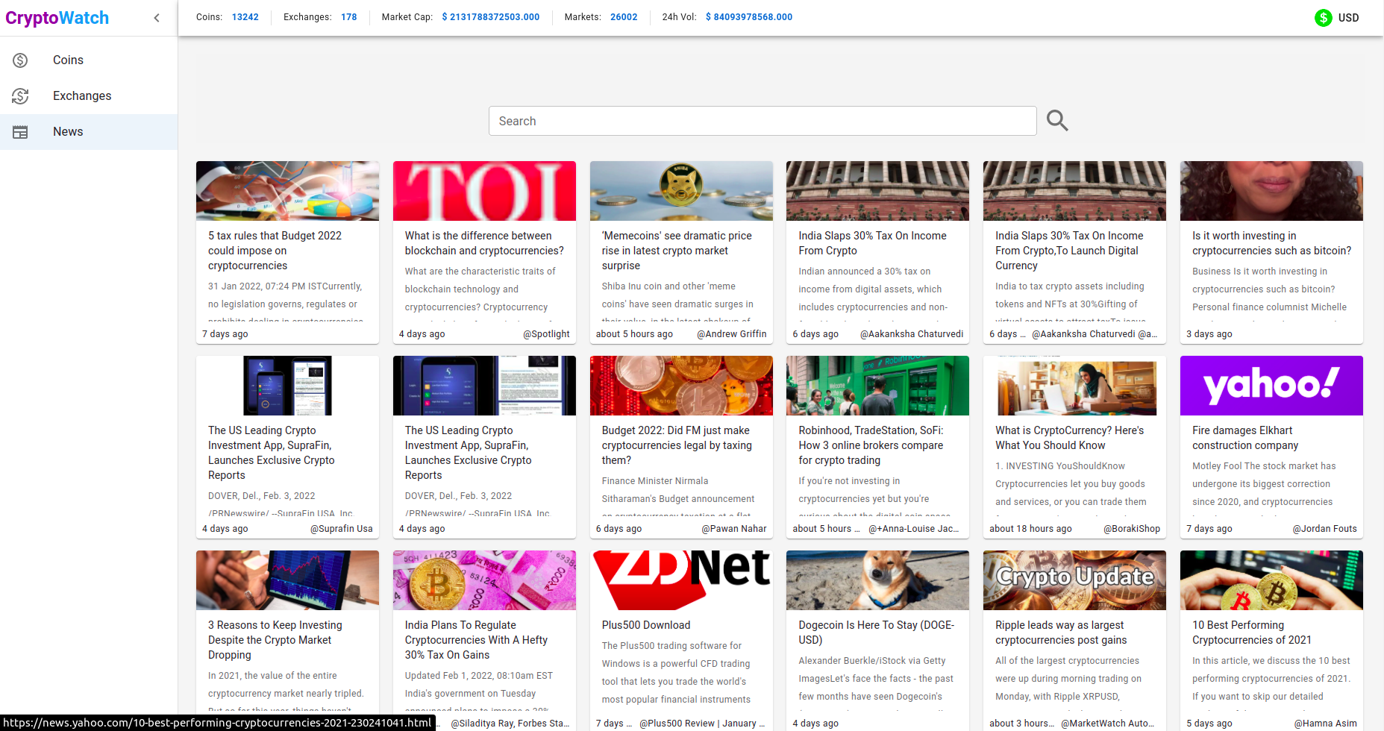This screenshot has height=731, width=1384.
Task: Click author @Suprafin Usa
Action: coord(341,529)
